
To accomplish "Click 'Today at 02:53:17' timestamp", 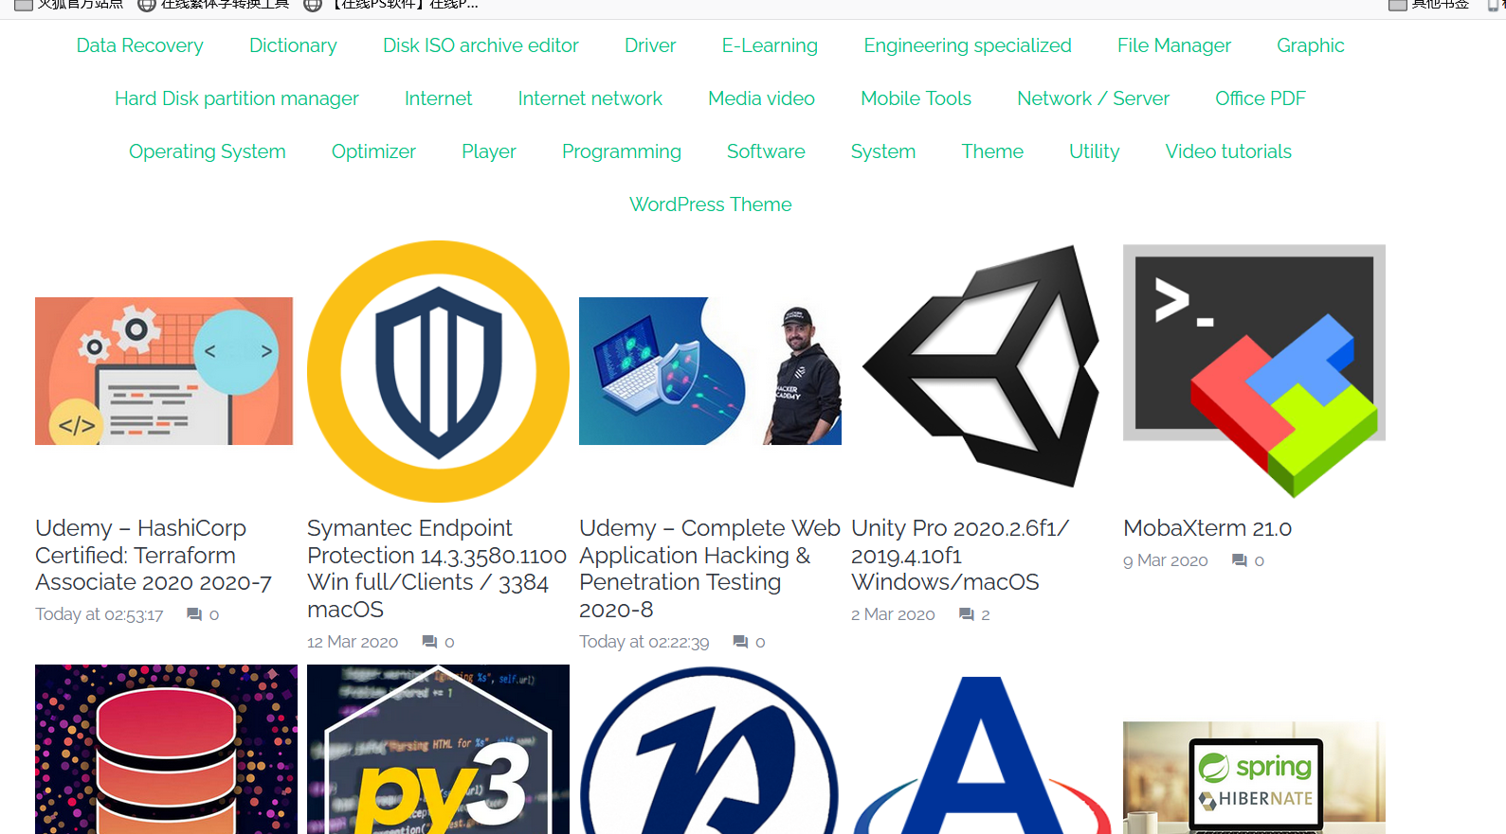I will (100, 614).
